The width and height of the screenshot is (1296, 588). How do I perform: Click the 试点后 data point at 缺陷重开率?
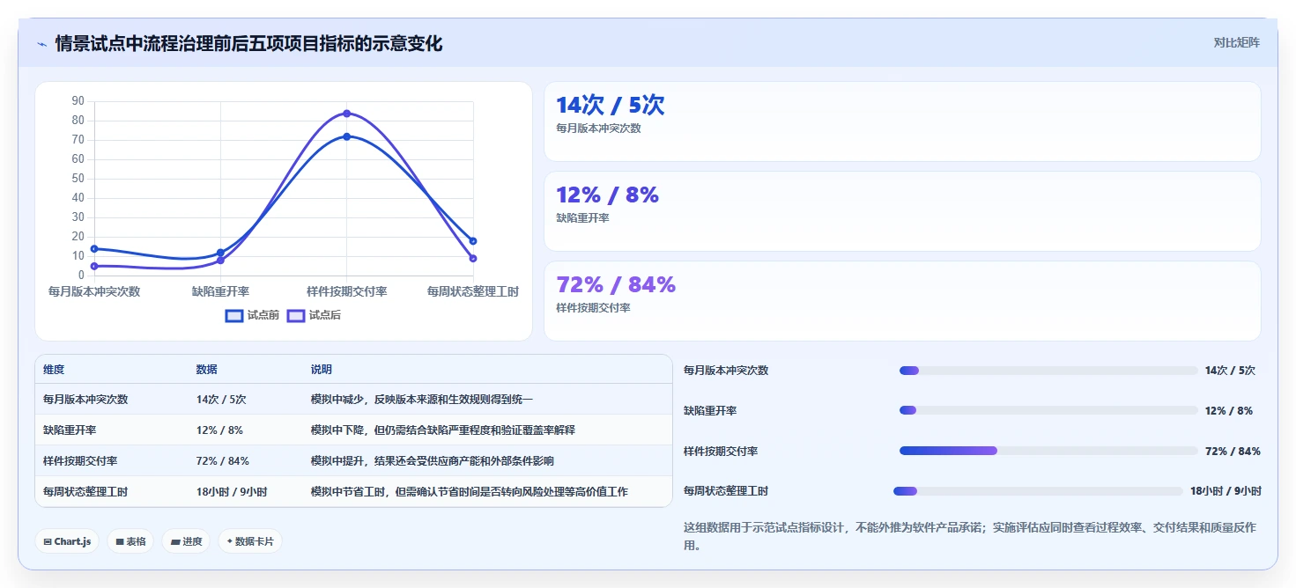(x=220, y=261)
